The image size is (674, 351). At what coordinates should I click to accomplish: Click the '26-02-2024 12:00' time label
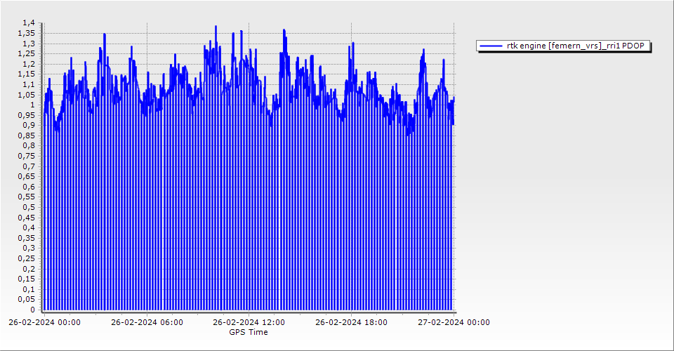pos(249,323)
